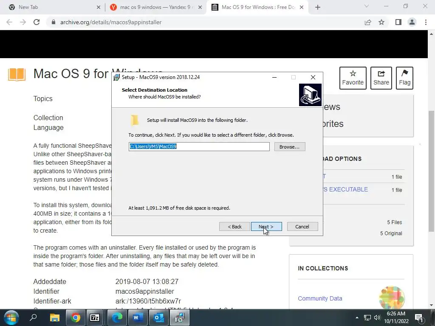Click the setup wizard computer image
This screenshot has height=326, width=435.
310,95
